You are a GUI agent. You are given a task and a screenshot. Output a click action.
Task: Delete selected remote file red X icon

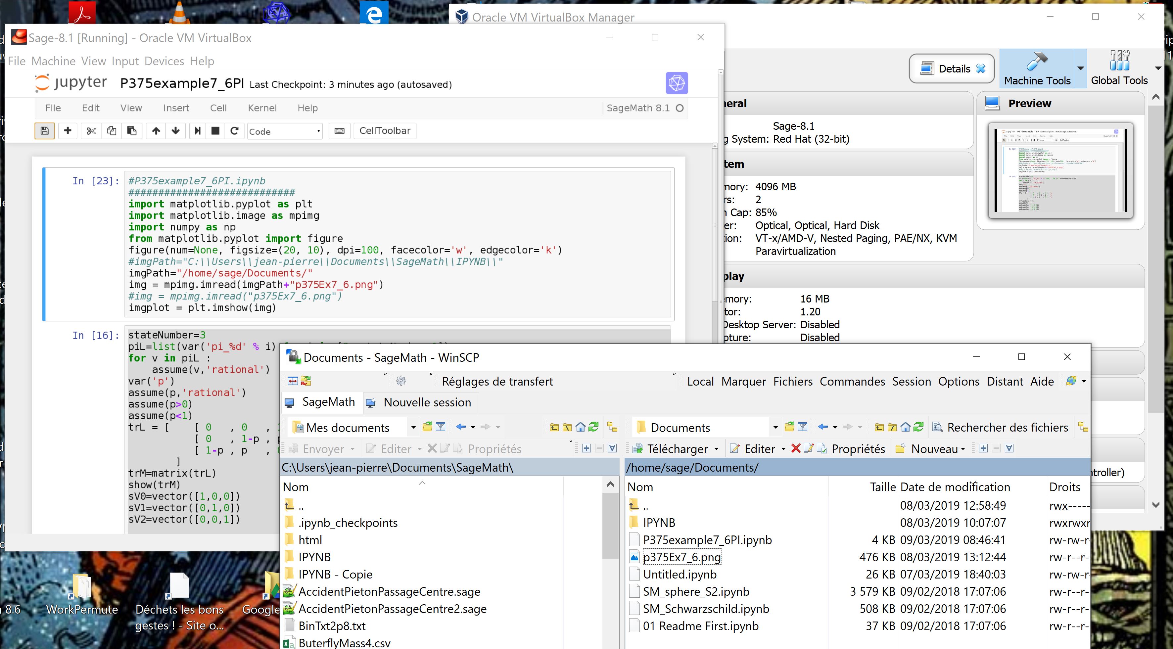pyautogui.click(x=795, y=448)
